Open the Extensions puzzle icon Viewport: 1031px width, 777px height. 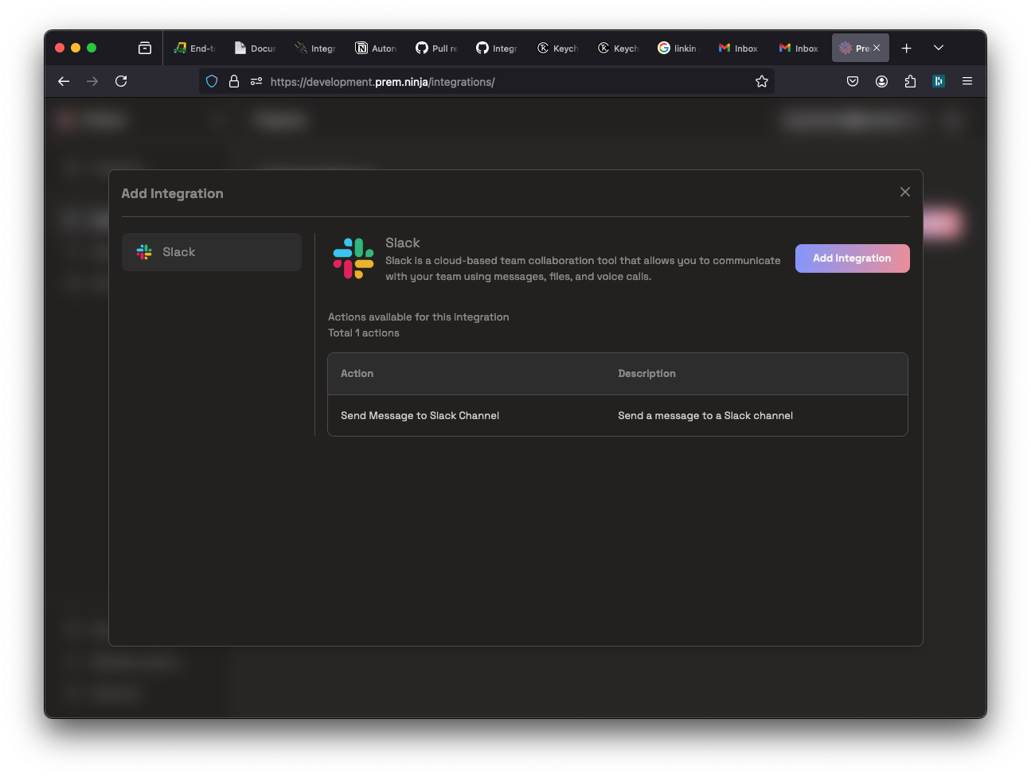coord(910,81)
